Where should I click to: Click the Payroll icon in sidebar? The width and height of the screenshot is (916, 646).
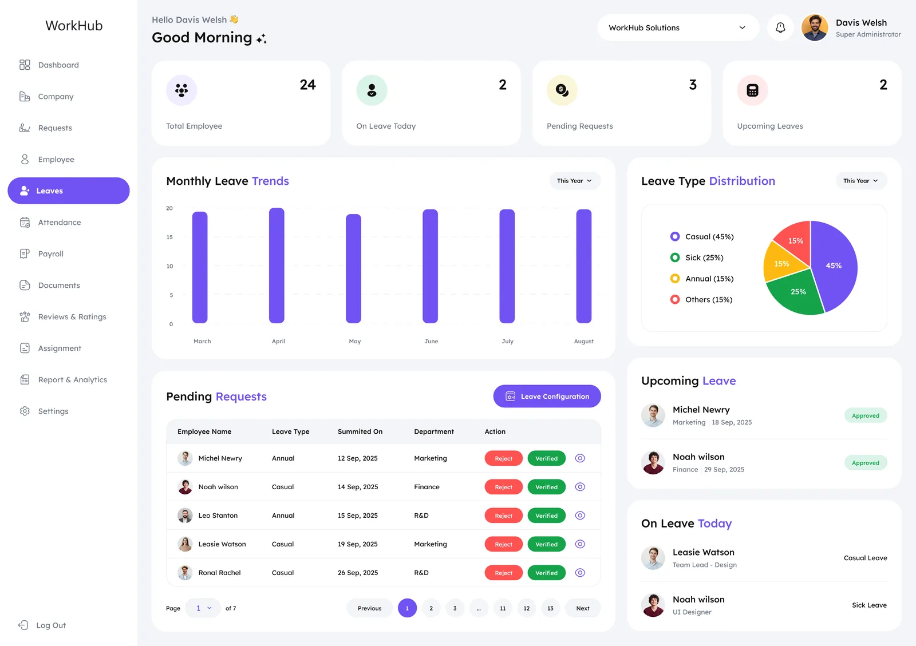[x=25, y=253]
